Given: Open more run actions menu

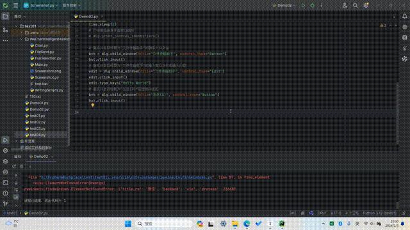Looking at the screenshot, I should 322,5.
